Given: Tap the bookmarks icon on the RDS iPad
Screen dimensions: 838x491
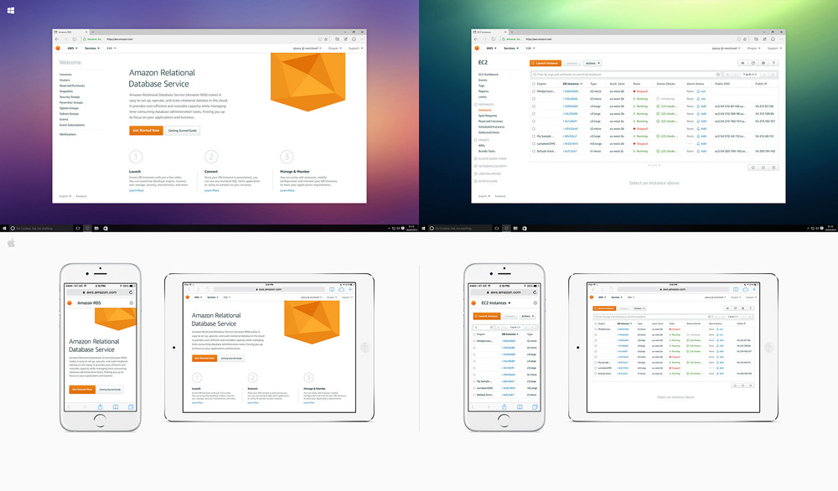Looking at the screenshot, I should pos(332,290).
